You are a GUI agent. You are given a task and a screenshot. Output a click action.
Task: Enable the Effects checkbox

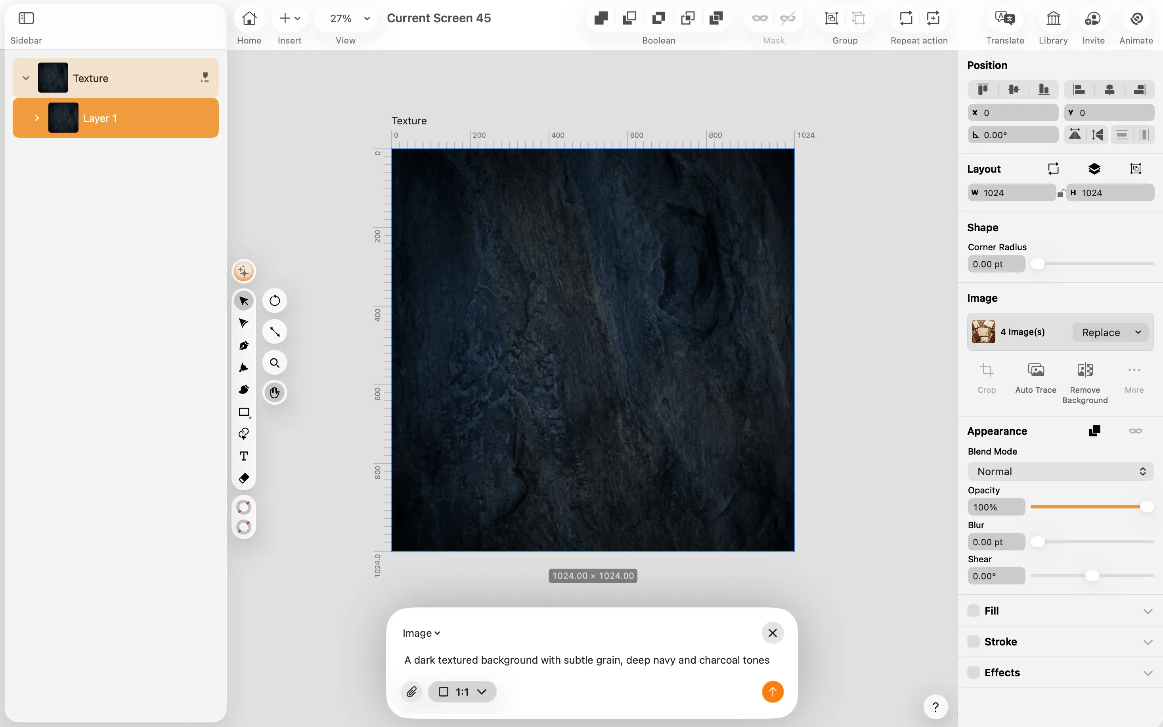point(974,672)
